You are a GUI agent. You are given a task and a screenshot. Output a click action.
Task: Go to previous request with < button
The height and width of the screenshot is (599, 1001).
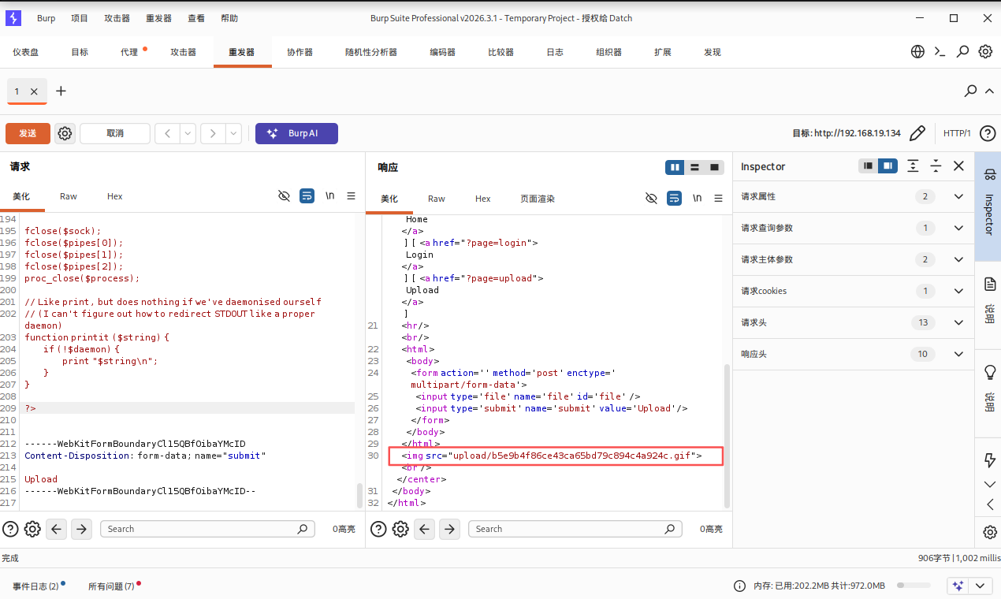tap(167, 134)
